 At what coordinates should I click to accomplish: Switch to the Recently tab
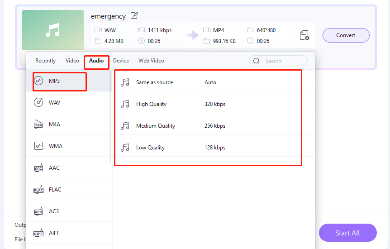pyautogui.click(x=46, y=61)
